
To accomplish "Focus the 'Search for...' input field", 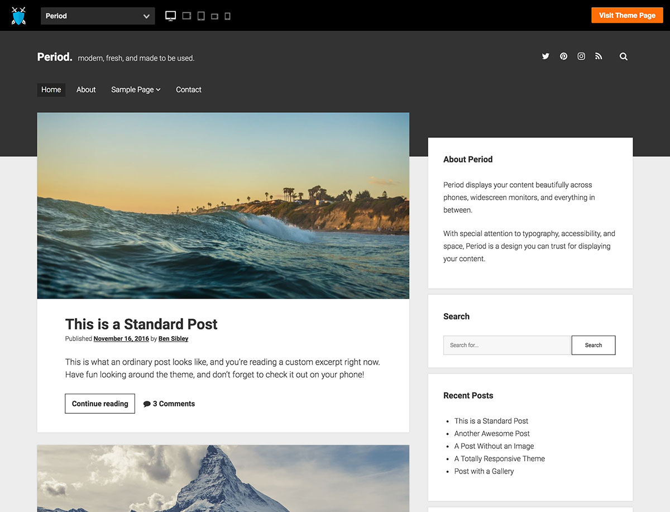I will click(507, 345).
